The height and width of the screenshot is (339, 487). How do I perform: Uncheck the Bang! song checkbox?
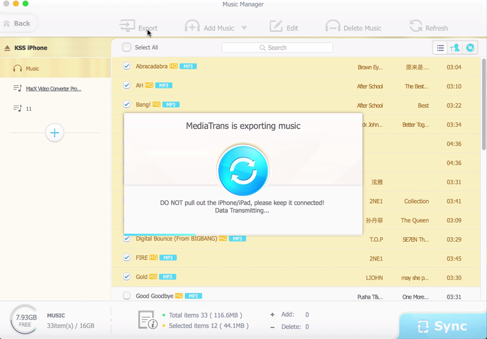tap(127, 105)
